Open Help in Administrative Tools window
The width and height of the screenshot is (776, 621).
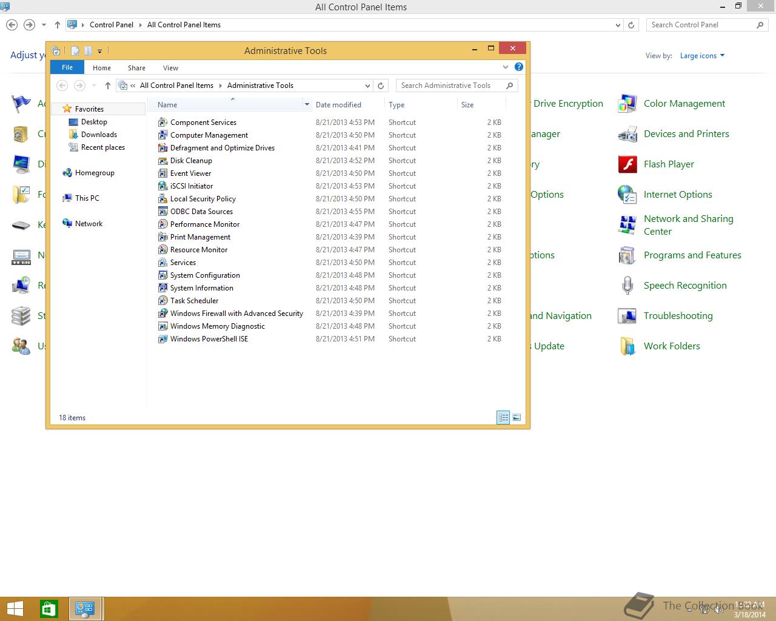519,67
